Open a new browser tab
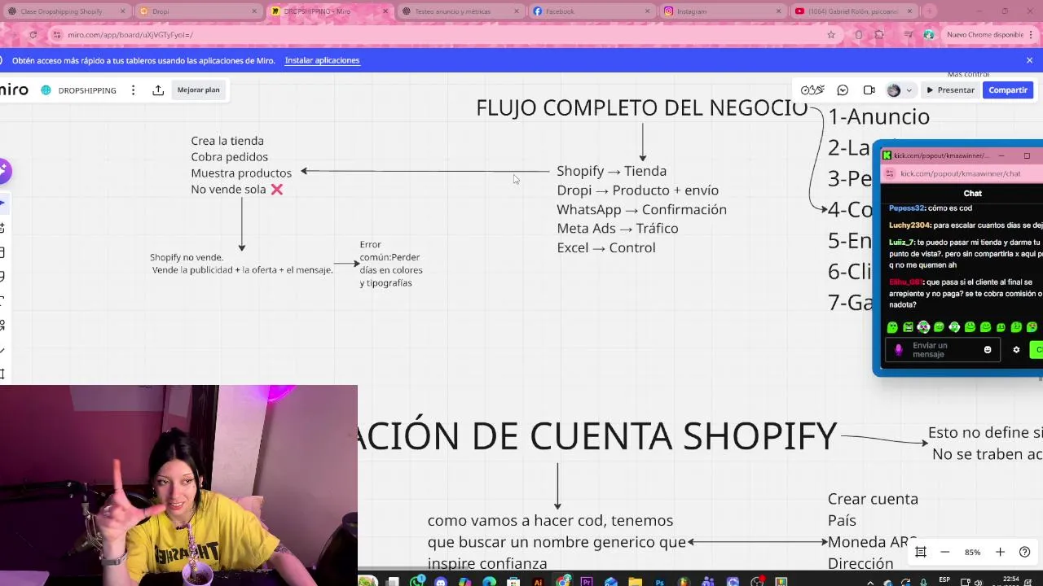 [x=929, y=11]
